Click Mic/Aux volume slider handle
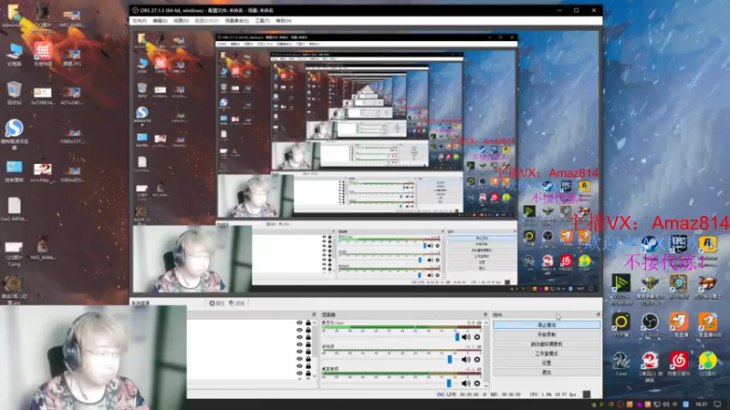The image size is (730, 410). pyautogui.click(x=457, y=337)
